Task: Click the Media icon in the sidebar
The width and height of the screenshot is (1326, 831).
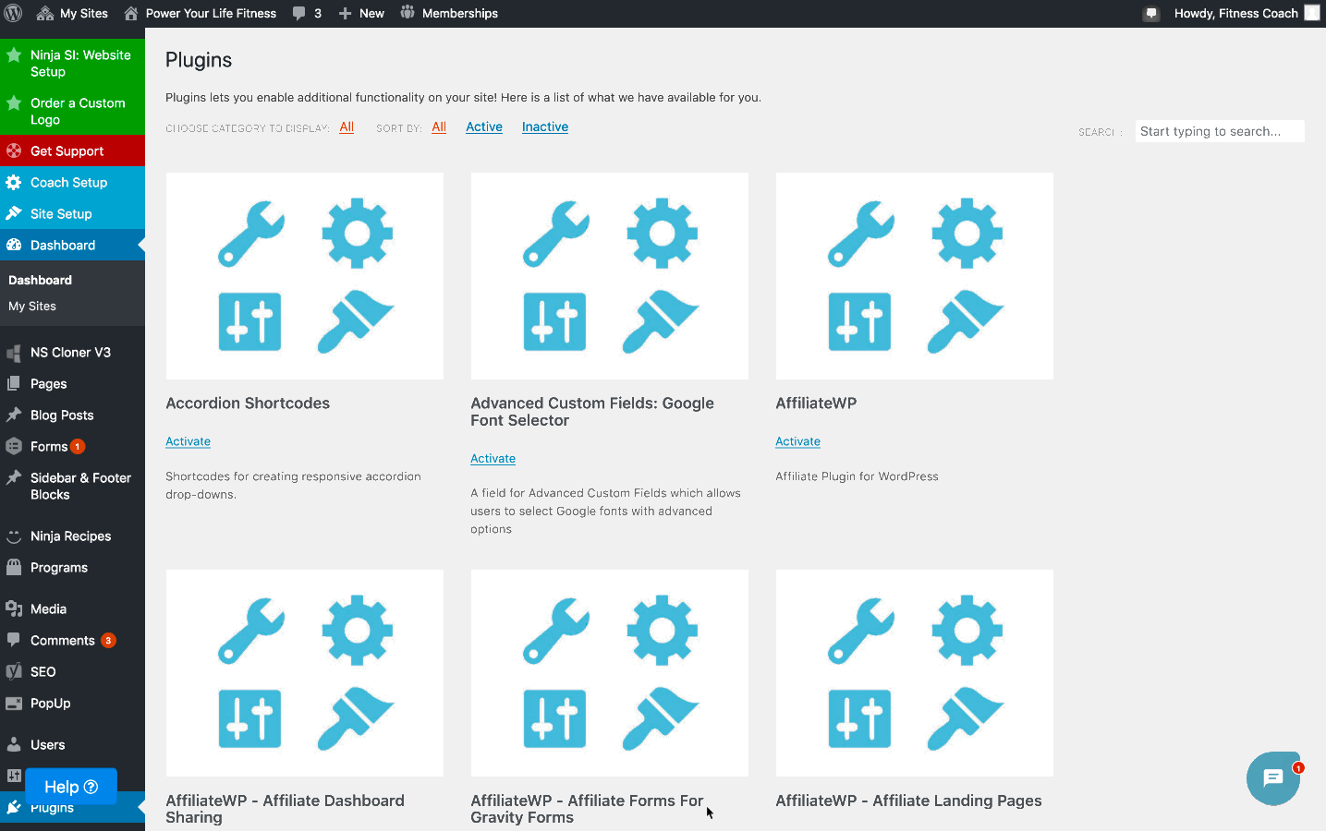Action: [x=14, y=608]
